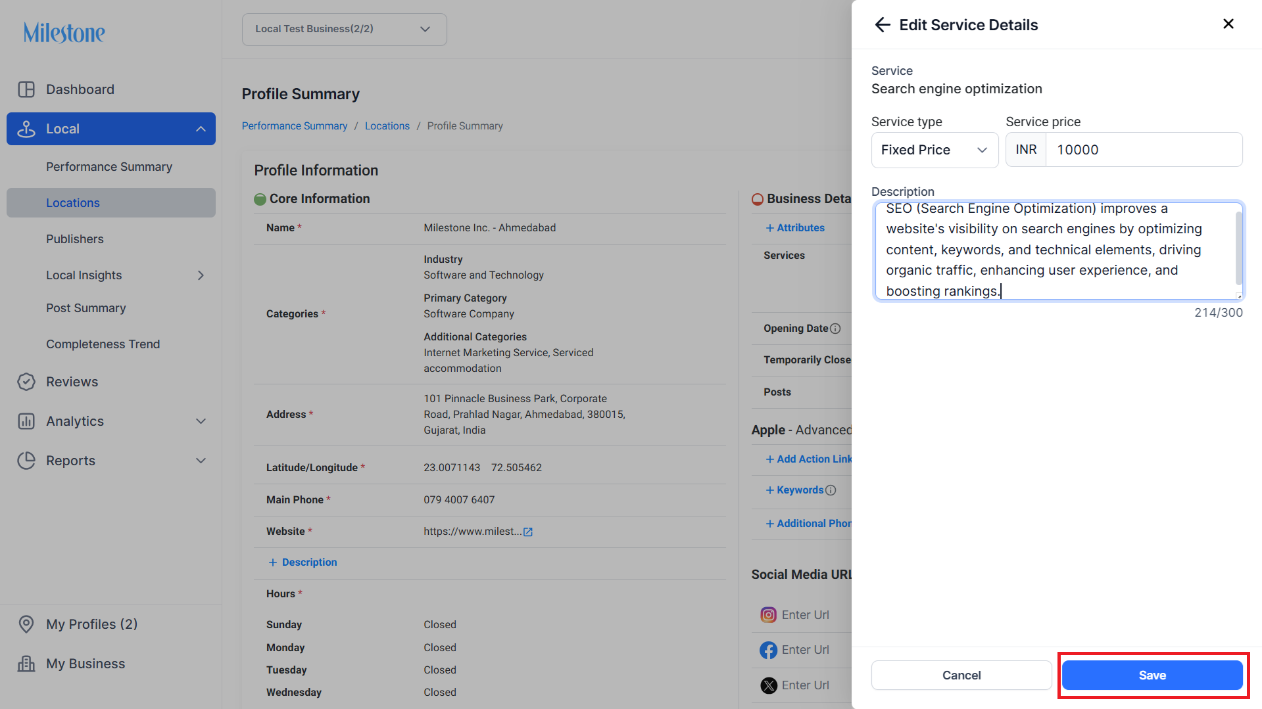Click the green Core Information status icon
The height and width of the screenshot is (709, 1262).
pyautogui.click(x=260, y=199)
